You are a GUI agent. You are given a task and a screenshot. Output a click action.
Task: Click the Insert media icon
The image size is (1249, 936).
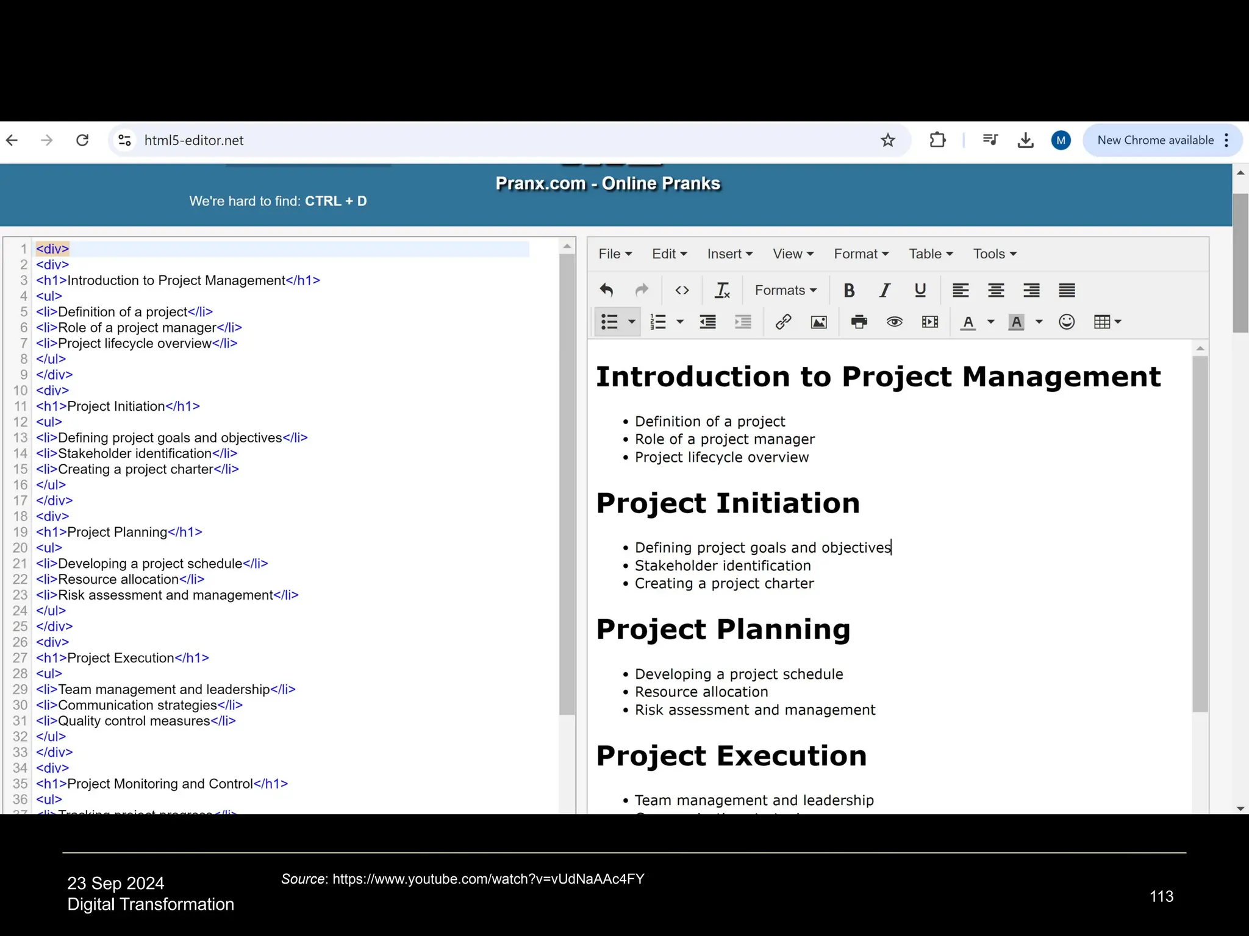pyautogui.click(x=930, y=322)
